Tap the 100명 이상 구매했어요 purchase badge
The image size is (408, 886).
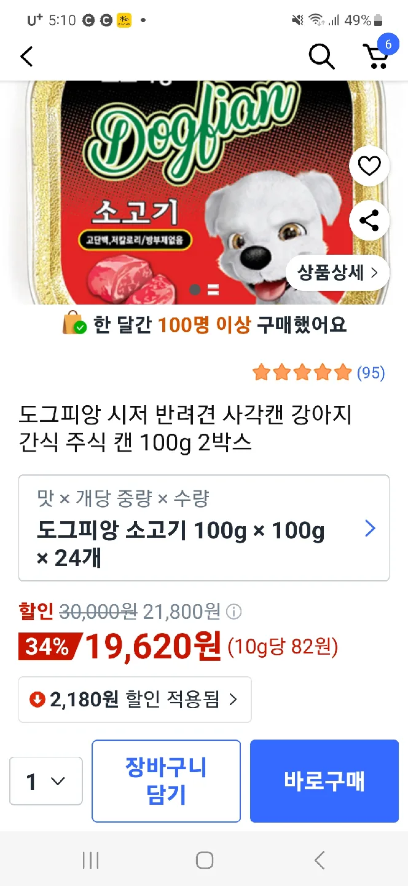[204, 324]
